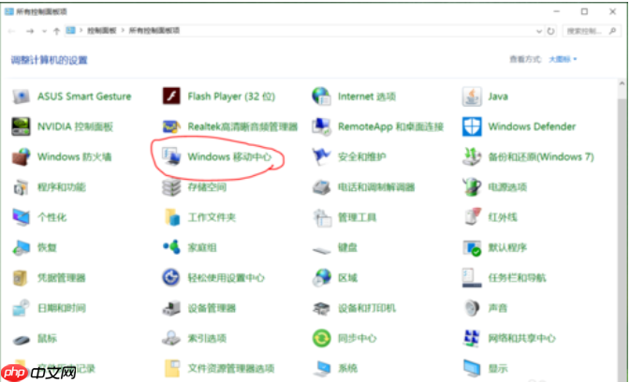Image resolution: width=630 pixels, height=382 pixels.
Task: Open the 恢复 icon
Action: click(x=21, y=248)
